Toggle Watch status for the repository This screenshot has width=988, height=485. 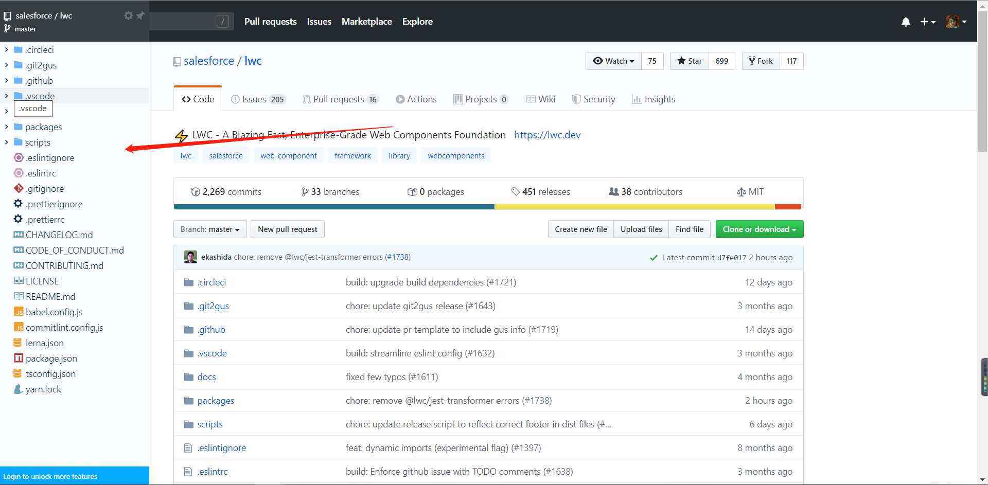[613, 61]
